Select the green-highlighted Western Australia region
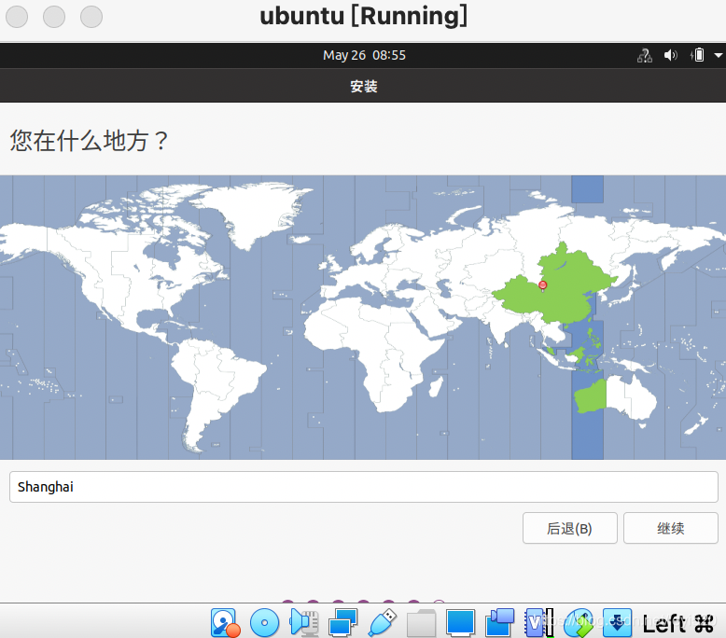The image size is (726, 638). click(x=591, y=396)
